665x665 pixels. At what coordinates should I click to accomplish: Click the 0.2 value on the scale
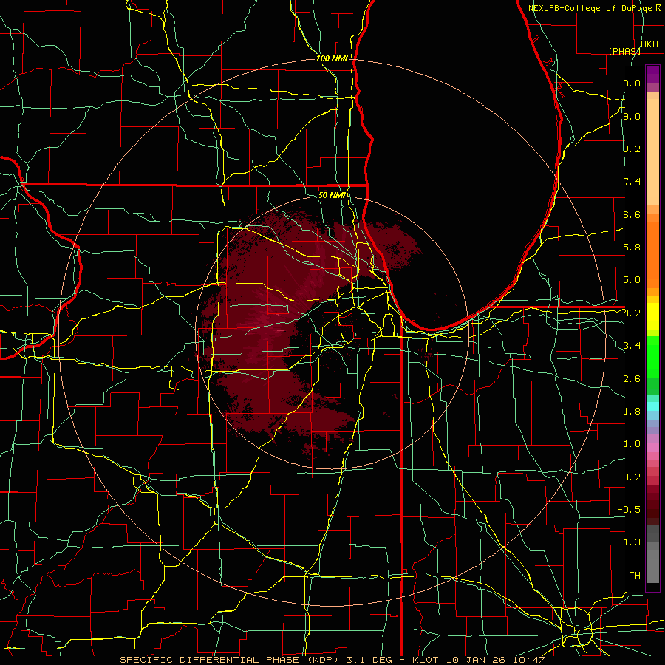coord(632,477)
